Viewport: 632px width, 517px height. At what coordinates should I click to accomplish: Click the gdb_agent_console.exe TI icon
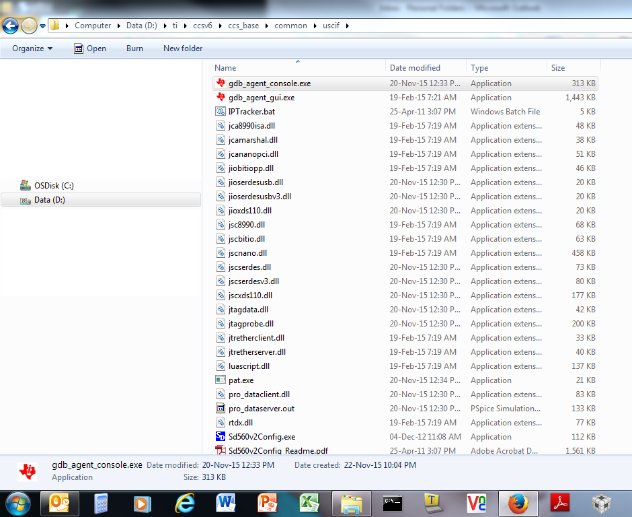pos(221,83)
